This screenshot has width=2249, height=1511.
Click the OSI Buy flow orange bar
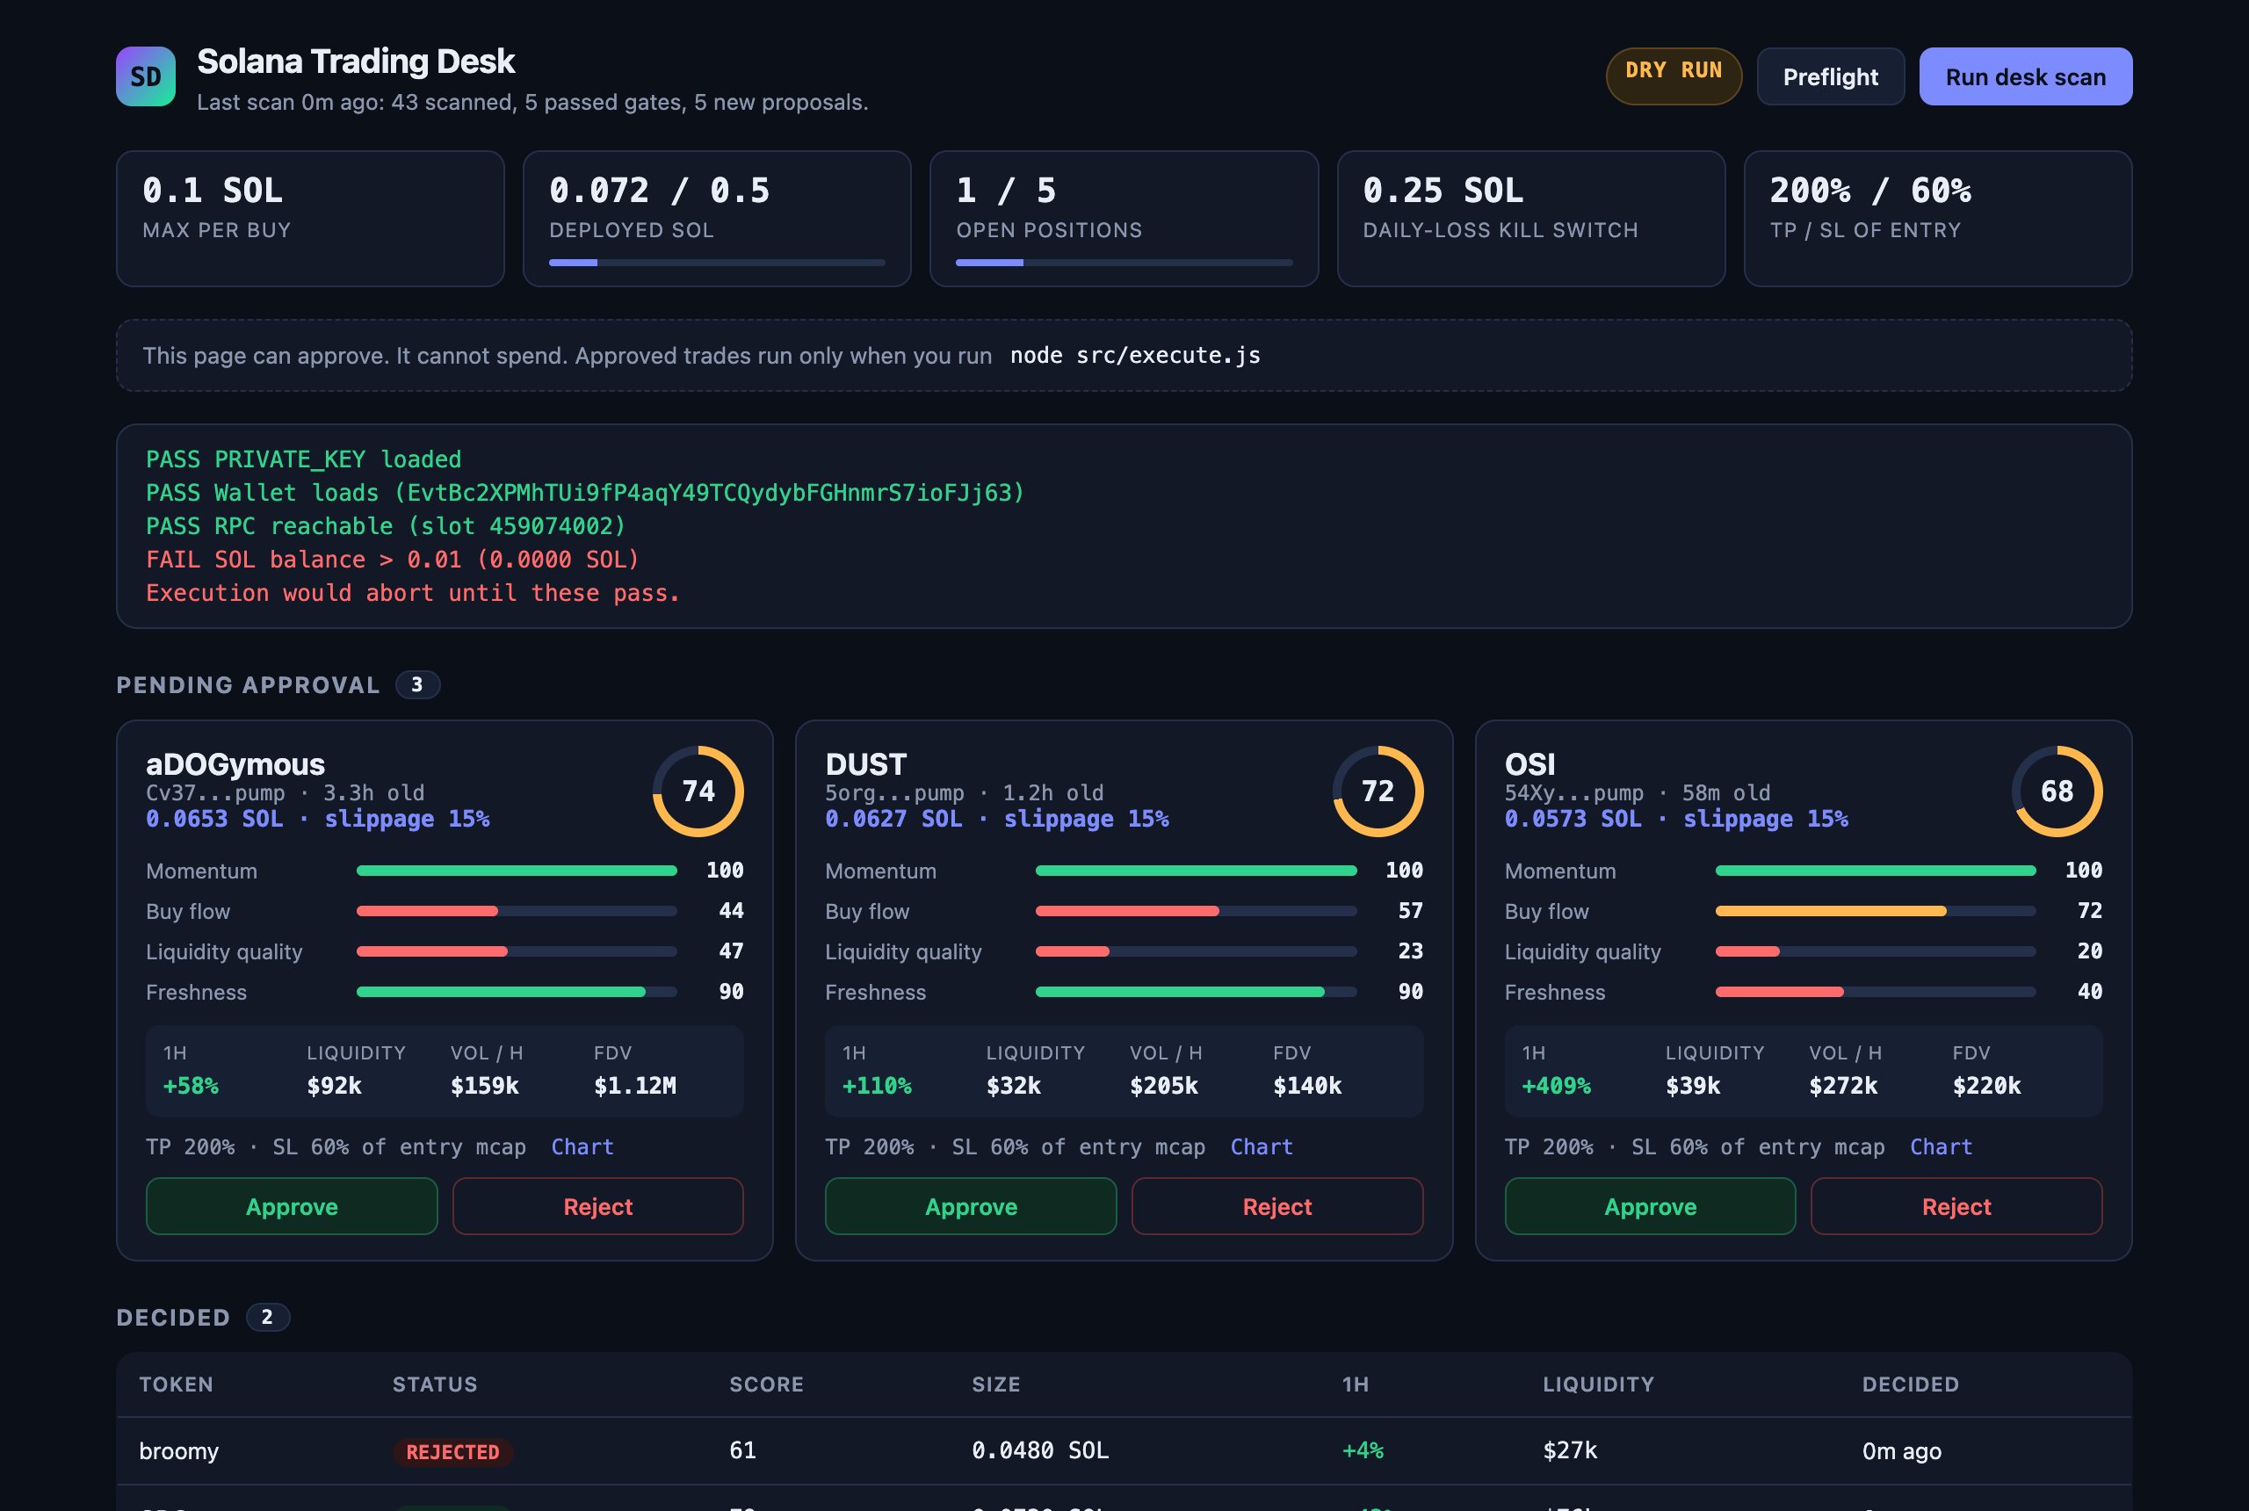click(x=1831, y=911)
